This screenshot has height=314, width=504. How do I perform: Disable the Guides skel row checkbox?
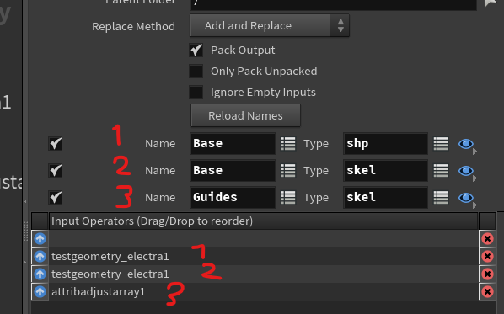[x=56, y=198]
